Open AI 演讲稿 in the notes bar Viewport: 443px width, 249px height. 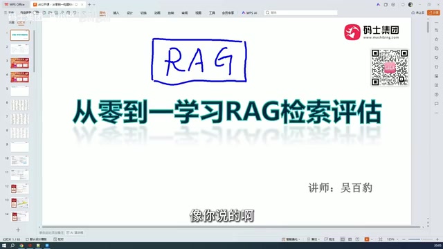pos(75,232)
